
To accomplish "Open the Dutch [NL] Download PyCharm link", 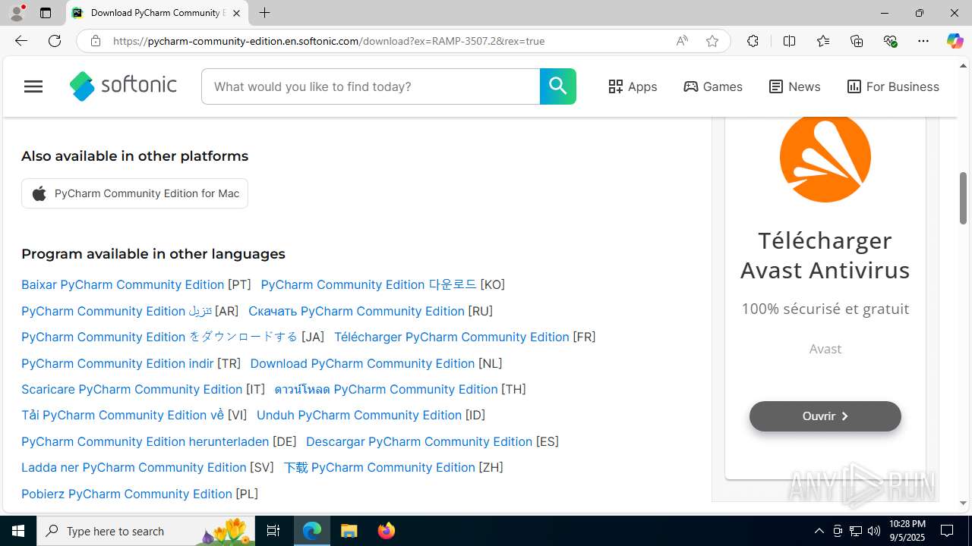I will tap(362, 363).
